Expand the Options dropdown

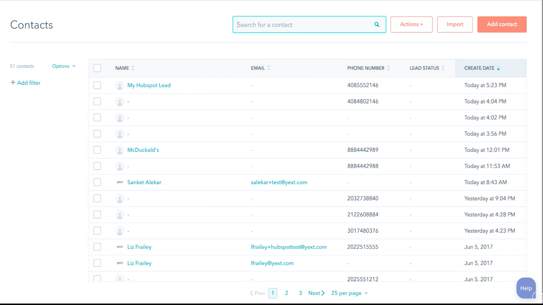[x=63, y=66]
